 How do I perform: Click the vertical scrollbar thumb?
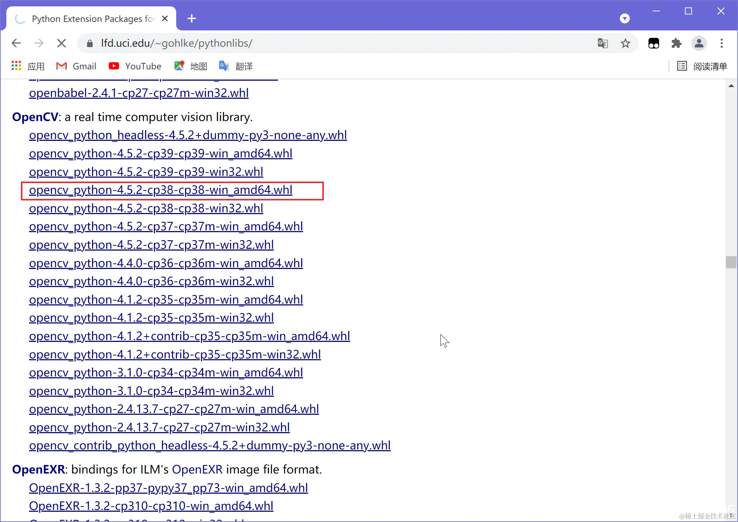tap(731, 262)
